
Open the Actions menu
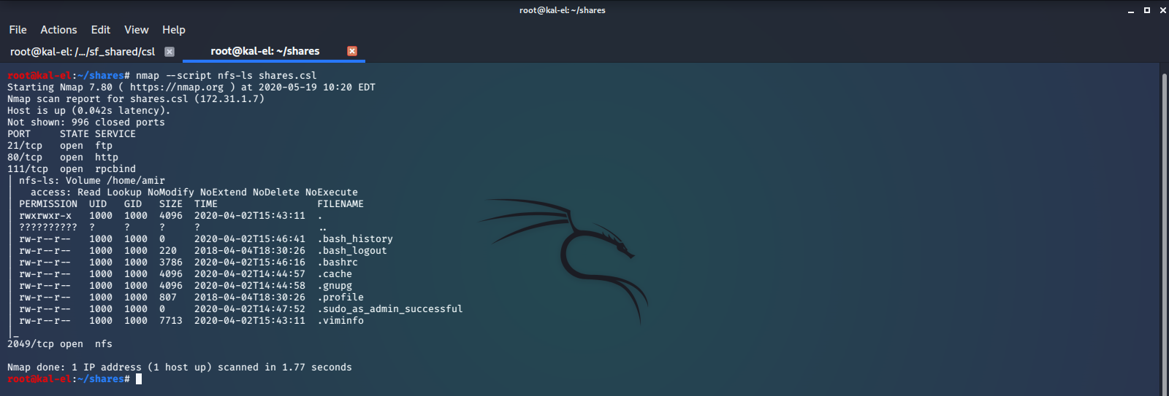click(58, 30)
